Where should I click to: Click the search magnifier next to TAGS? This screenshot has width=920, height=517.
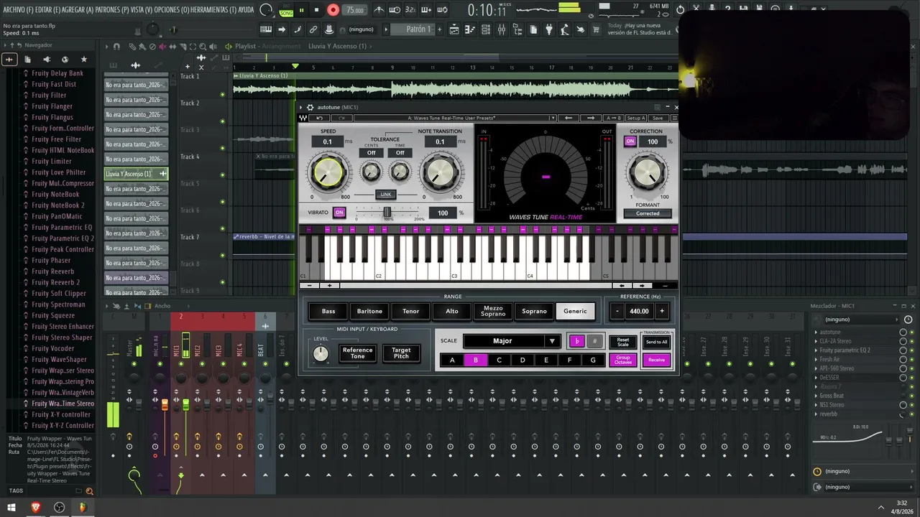pyautogui.click(x=89, y=491)
